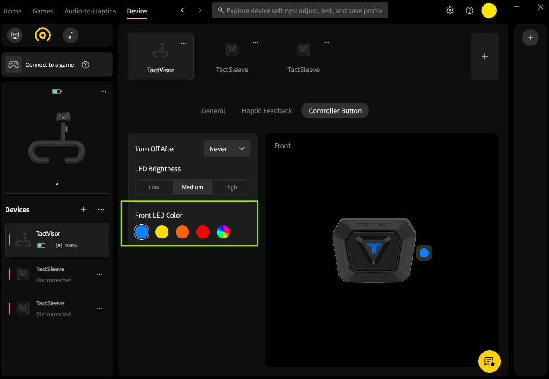Open the Games tab
The width and height of the screenshot is (549, 379).
click(43, 11)
